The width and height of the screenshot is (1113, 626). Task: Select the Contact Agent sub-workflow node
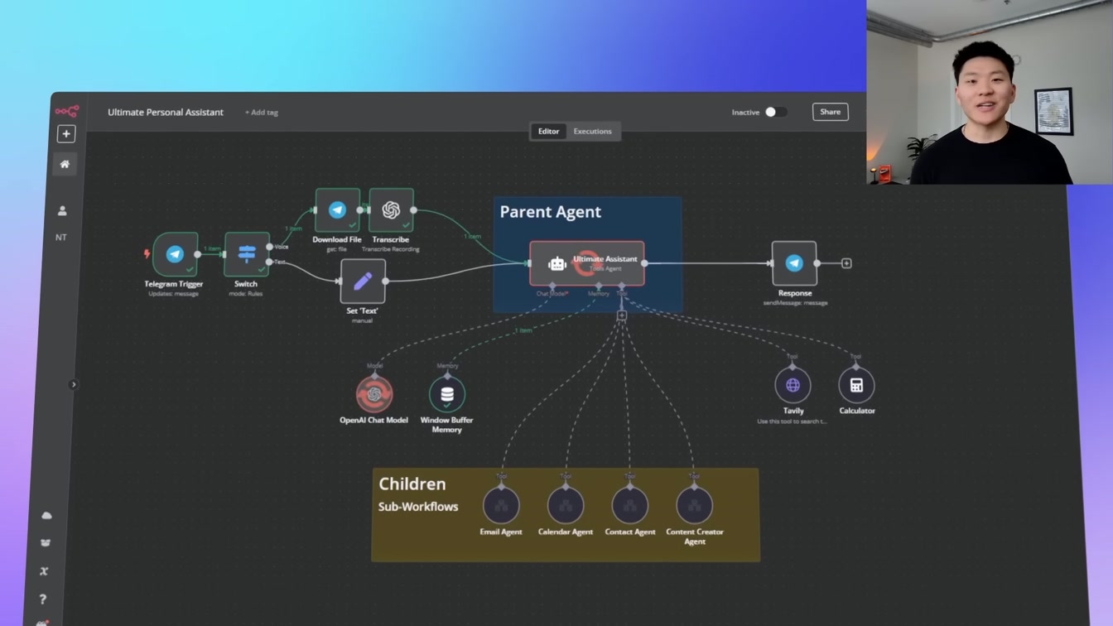(629, 505)
